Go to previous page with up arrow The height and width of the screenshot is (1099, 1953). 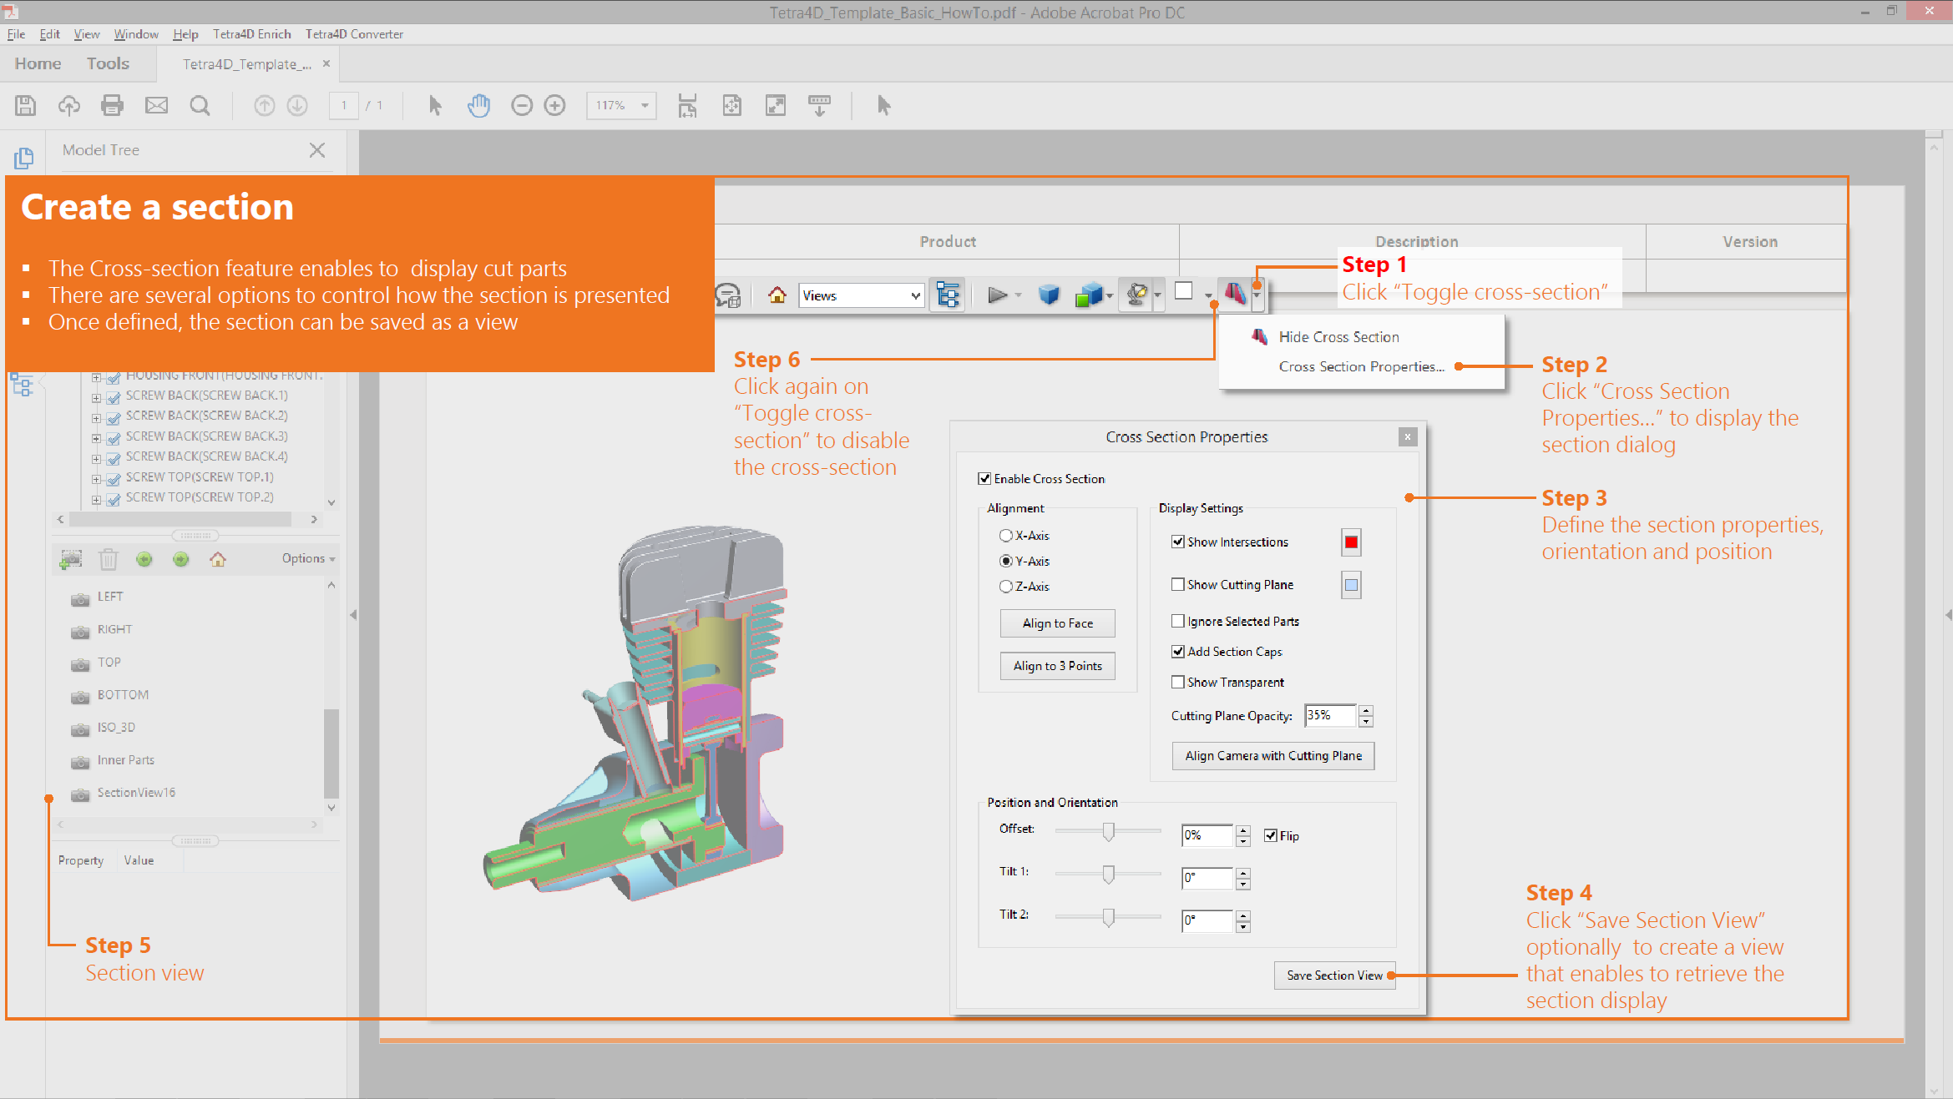[x=264, y=105]
